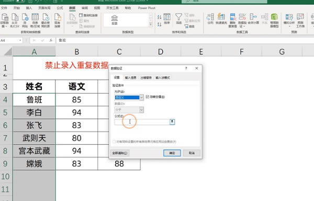Sort ascending with the A-Z icon
The height and width of the screenshot is (201, 314).
tap(160, 17)
